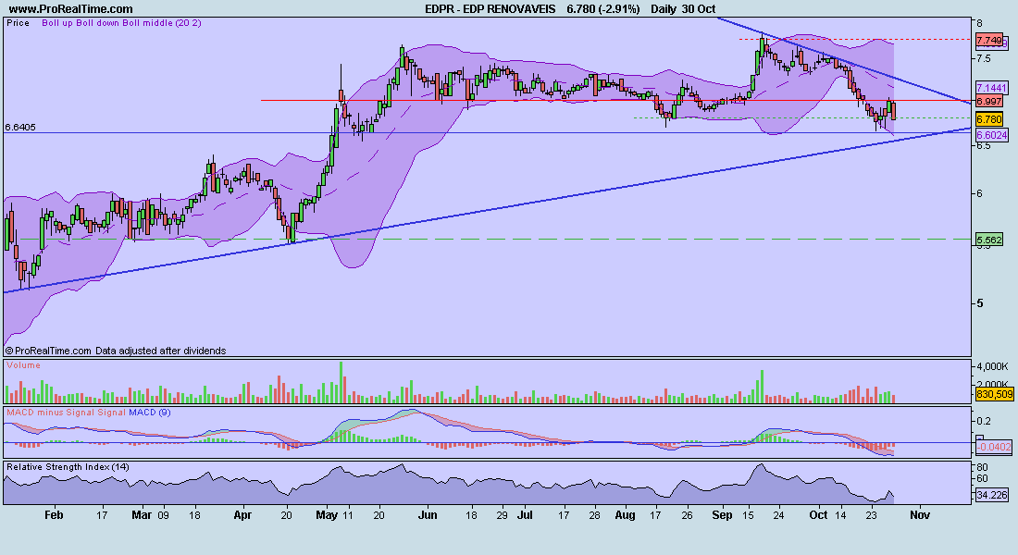The width and height of the screenshot is (1018, 555).
Task: Click the 29 date axis label
Action: pos(502,514)
